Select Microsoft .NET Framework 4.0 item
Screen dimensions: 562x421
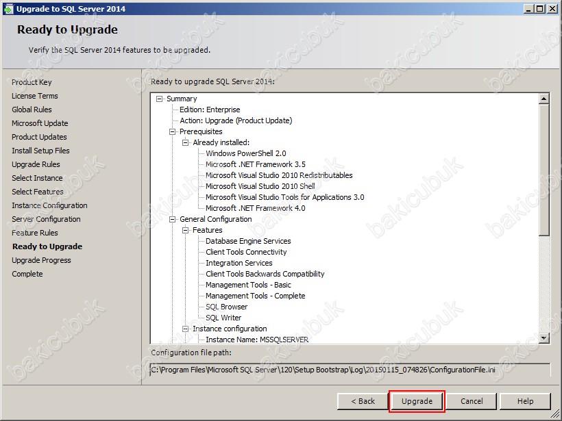click(x=256, y=208)
